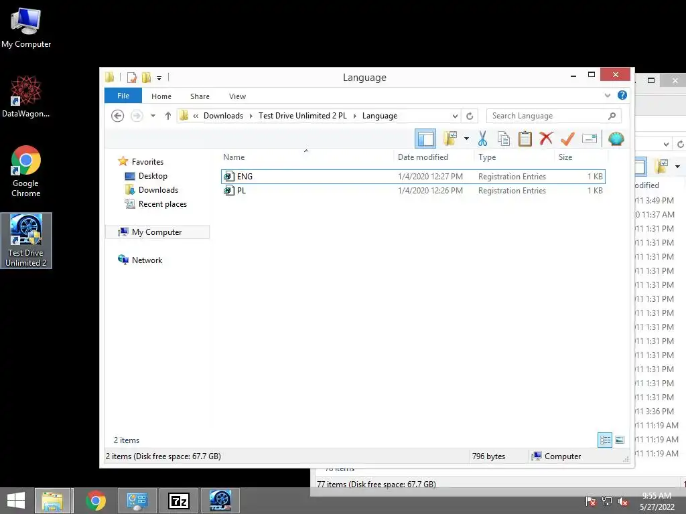This screenshot has height=514, width=686.
Task: Sort by the Name column header
Action: (x=305, y=157)
